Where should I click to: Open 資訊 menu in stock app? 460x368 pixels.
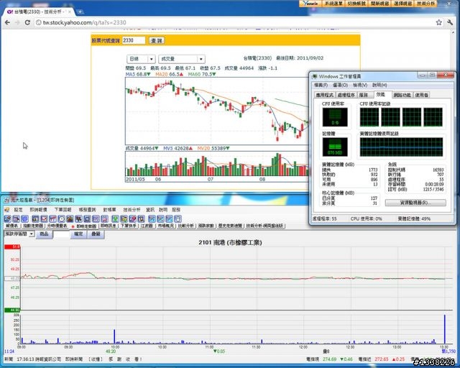pos(150,210)
